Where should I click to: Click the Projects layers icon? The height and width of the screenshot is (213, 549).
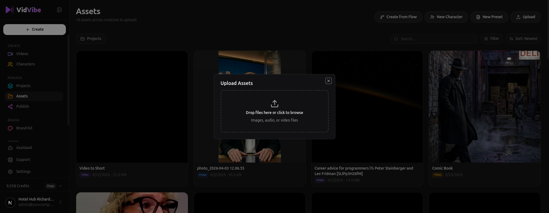pos(10,86)
